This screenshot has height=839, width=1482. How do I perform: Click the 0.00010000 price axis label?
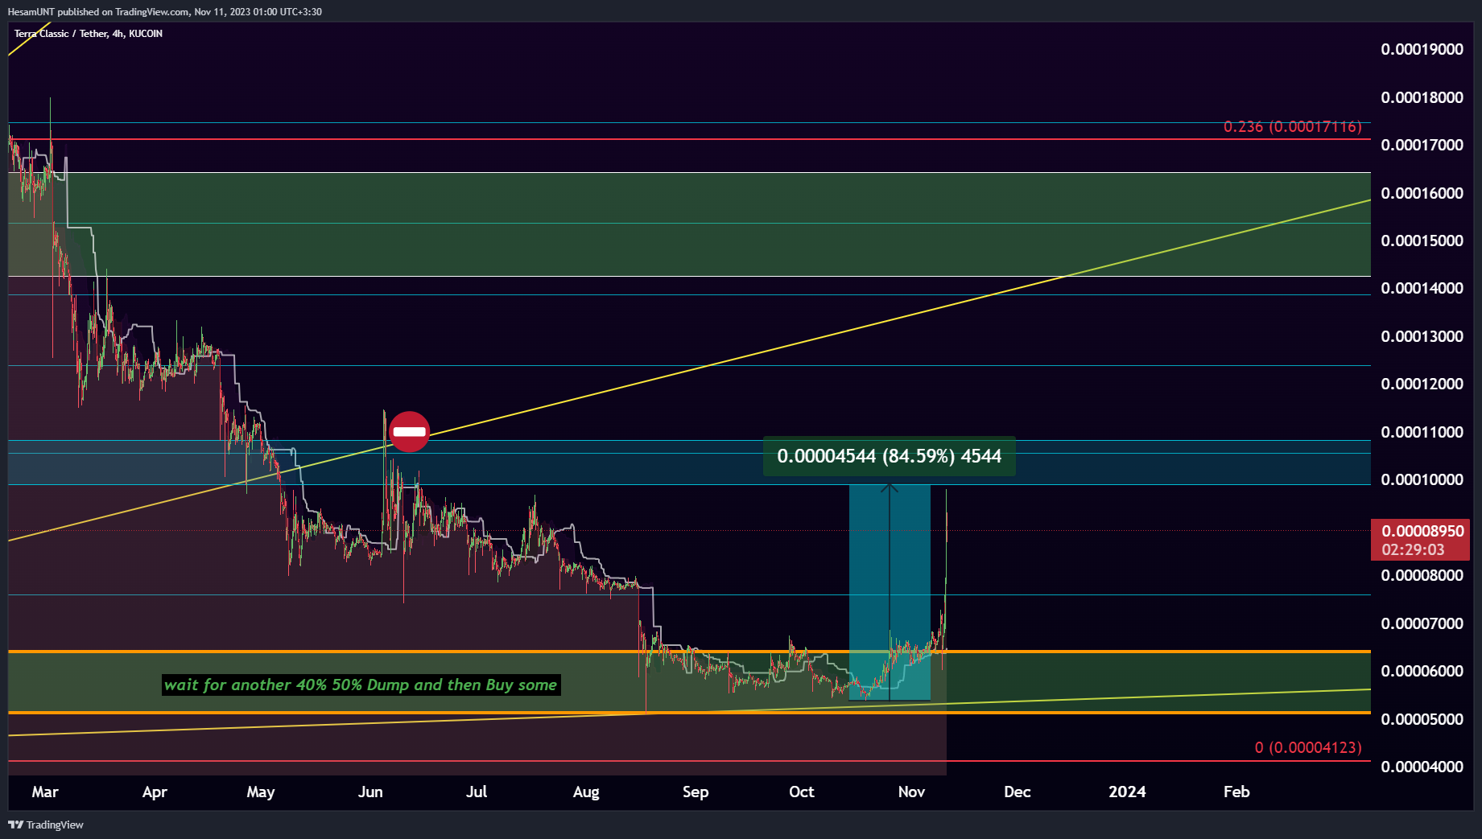tap(1422, 479)
